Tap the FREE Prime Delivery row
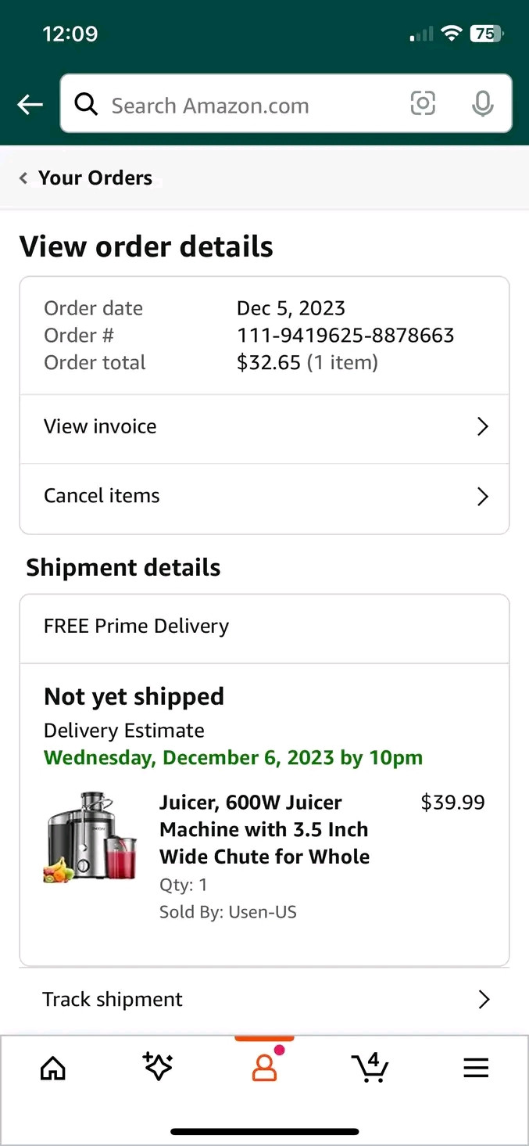Image resolution: width=529 pixels, height=1146 pixels. 264,628
